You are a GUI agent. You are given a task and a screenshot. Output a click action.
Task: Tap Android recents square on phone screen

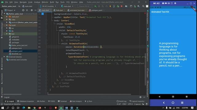[x=187, y=97]
